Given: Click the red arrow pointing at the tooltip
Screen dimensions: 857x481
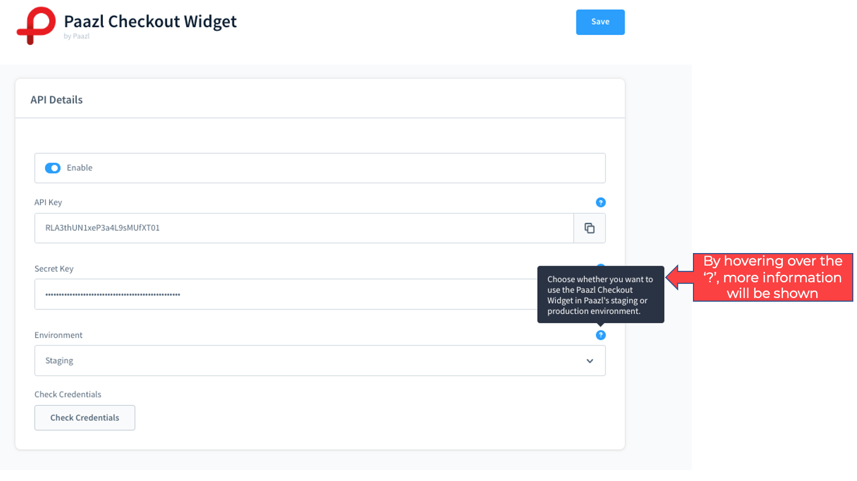Looking at the screenshot, I should (x=679, y=277).
